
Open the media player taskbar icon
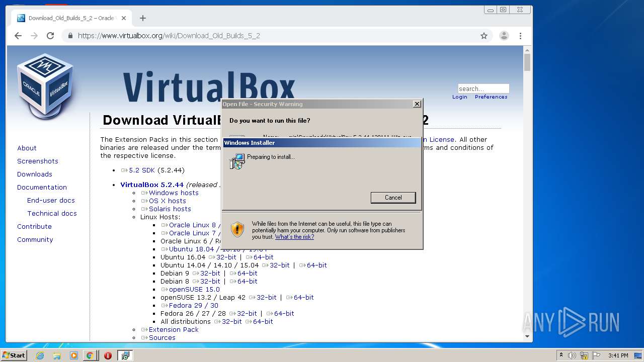[x=74, y=355]
